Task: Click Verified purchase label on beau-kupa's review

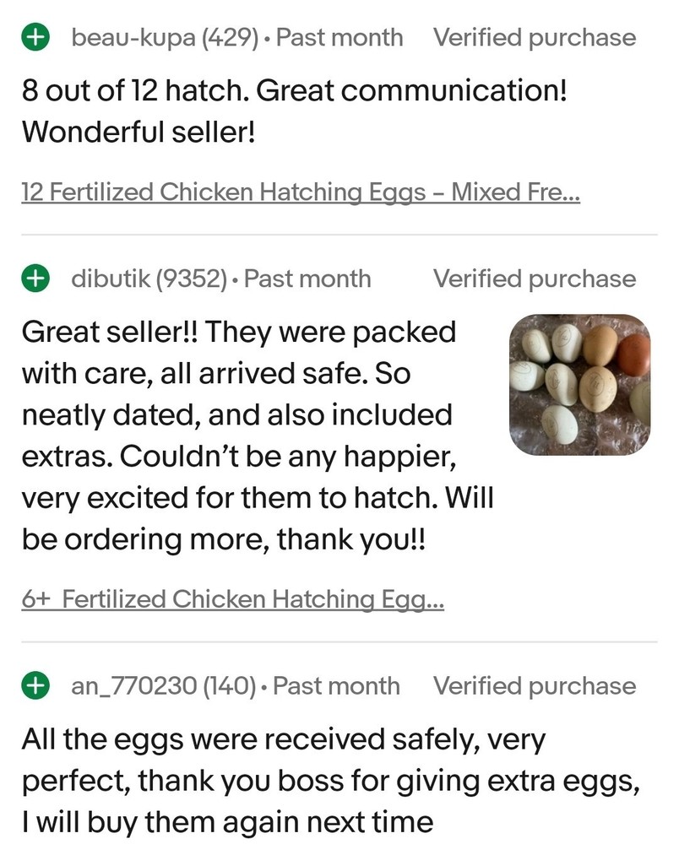Action: [x=534, y=38]
